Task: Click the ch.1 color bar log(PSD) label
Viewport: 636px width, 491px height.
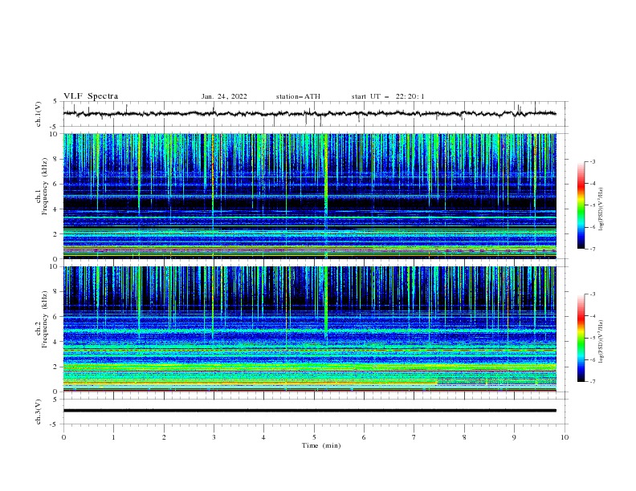Action: [601, 209]
